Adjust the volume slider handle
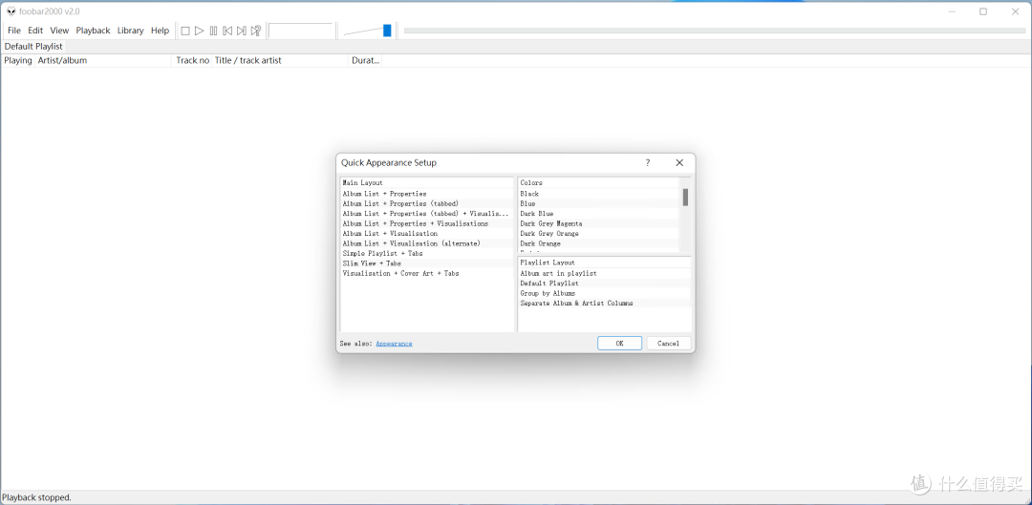1032x505 pixels. coord(387,31)
